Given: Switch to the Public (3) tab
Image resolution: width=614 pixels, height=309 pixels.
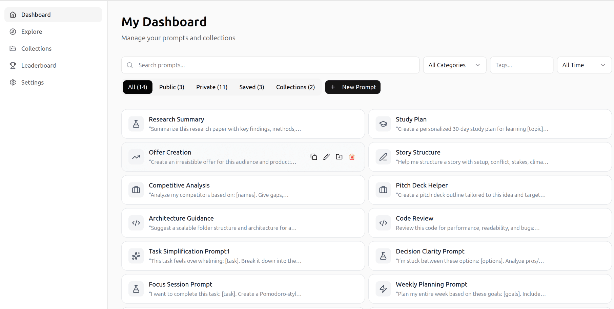Looking at the screenshot, I should [171, 87].
